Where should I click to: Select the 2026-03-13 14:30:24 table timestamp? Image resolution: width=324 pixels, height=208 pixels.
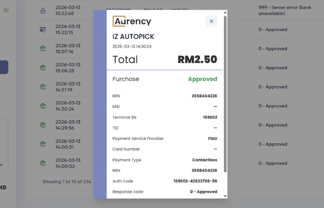point(68,106)
